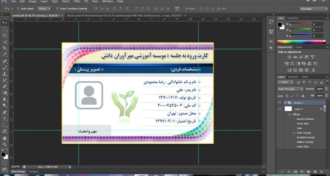
Task: Select the Dodge tool
Action: tap(4, 105)
